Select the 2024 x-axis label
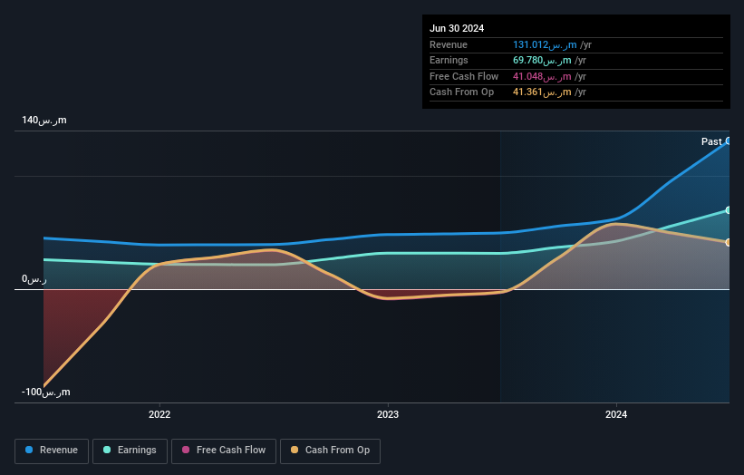The width and height of the screenshot is (744, 475). pyautogui.click(x=616, y=415)
